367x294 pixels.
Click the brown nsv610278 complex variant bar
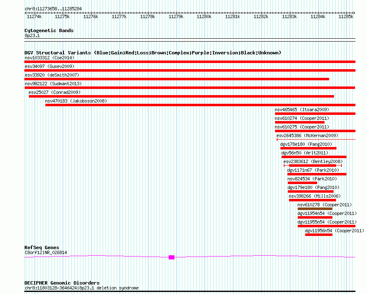pyautogui.click(x=315, y=209)
